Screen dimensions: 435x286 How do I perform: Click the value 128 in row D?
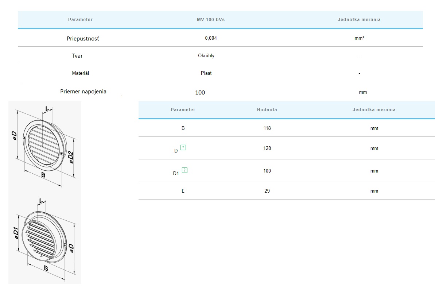coord(267,148)
